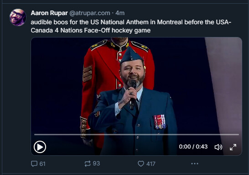This screenshot has height=175, width=249.
Task: Click the 4m post timestamp
Action: click(x=120, y=13)
